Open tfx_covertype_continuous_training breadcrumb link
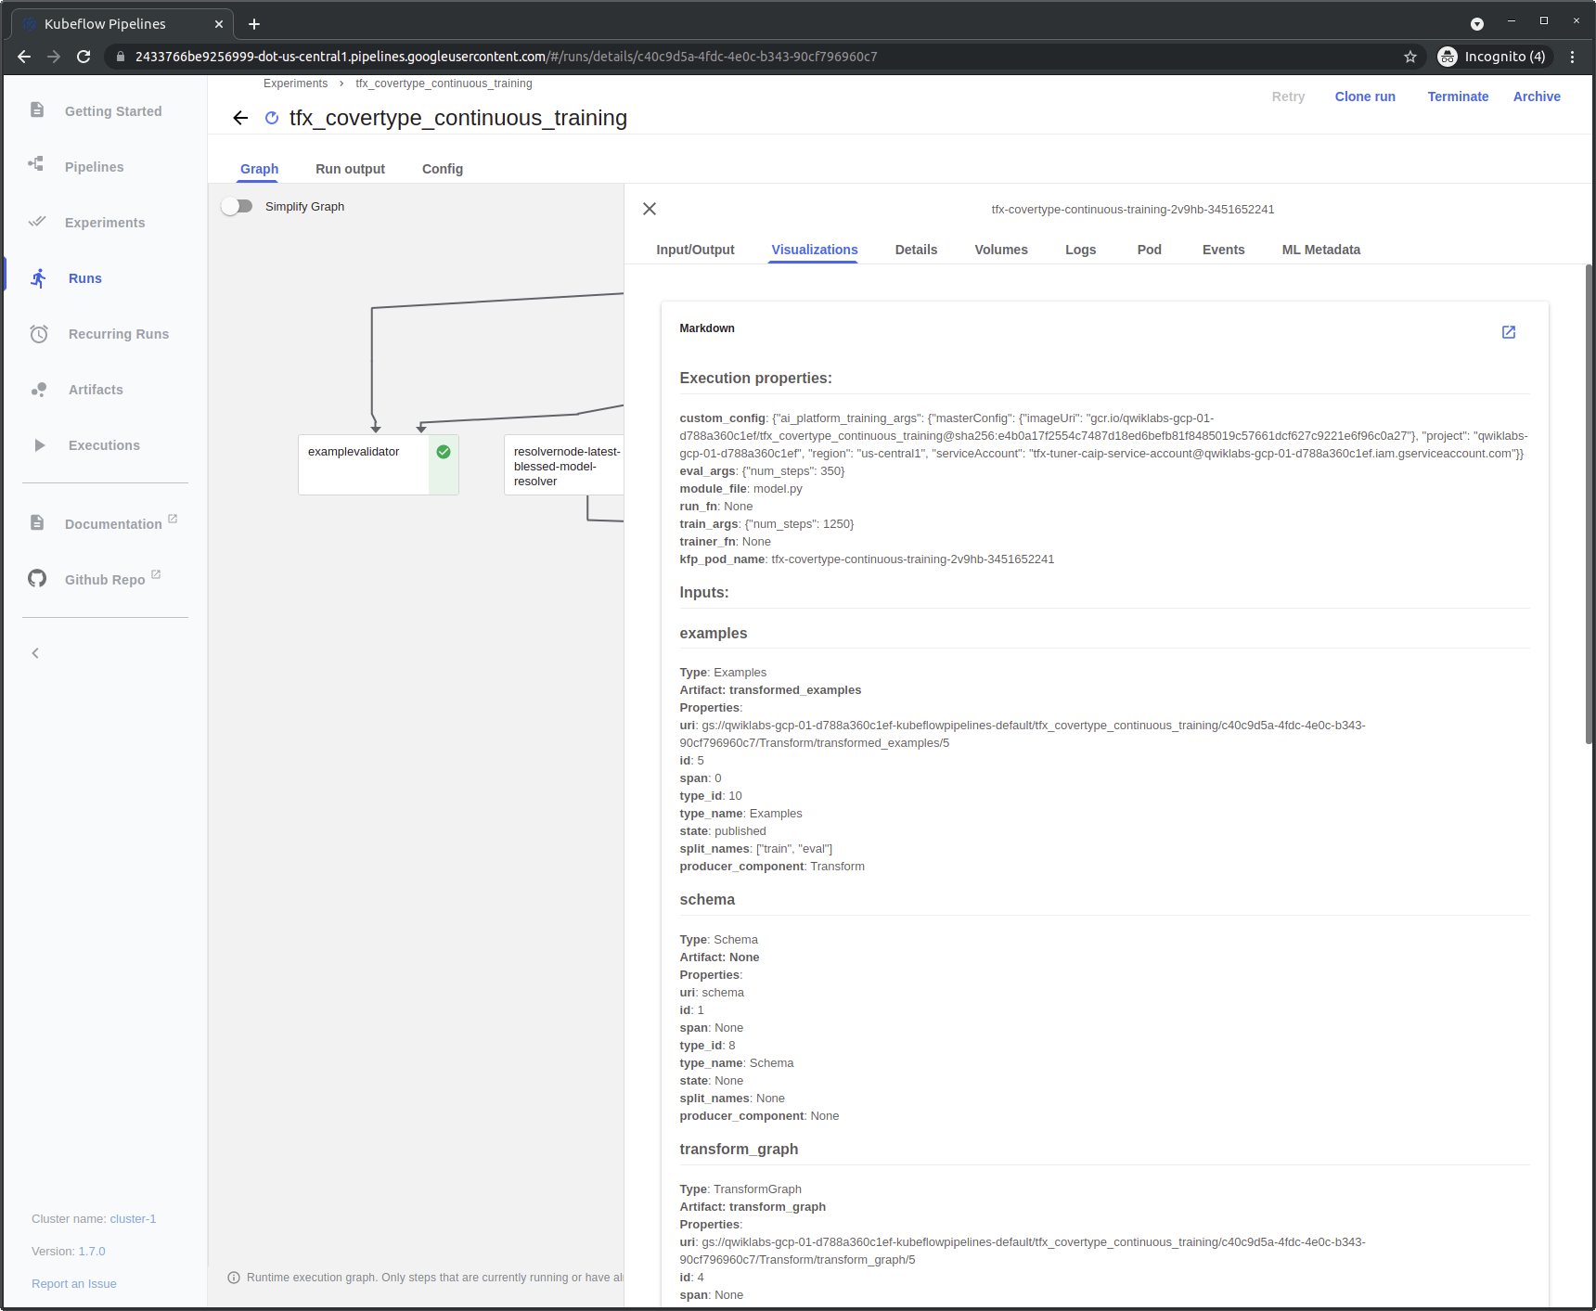 point(444,84)
